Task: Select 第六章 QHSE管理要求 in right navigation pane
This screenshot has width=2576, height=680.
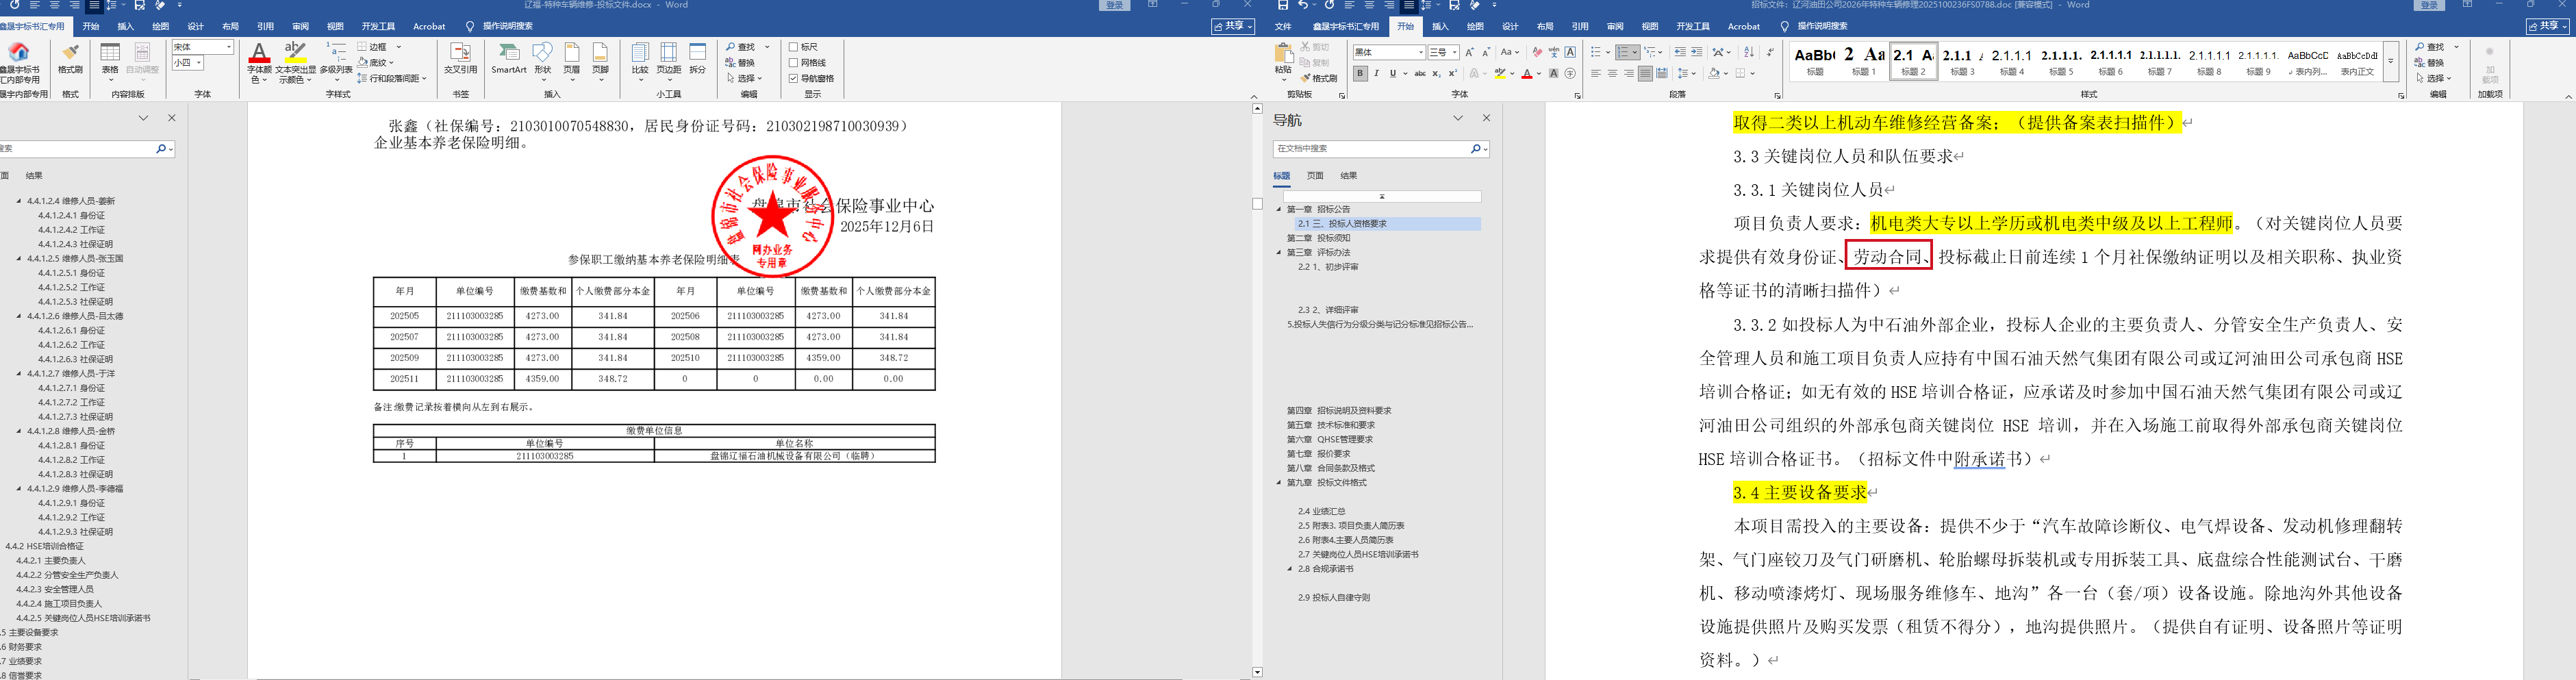Action: [x=1329, y=439]
